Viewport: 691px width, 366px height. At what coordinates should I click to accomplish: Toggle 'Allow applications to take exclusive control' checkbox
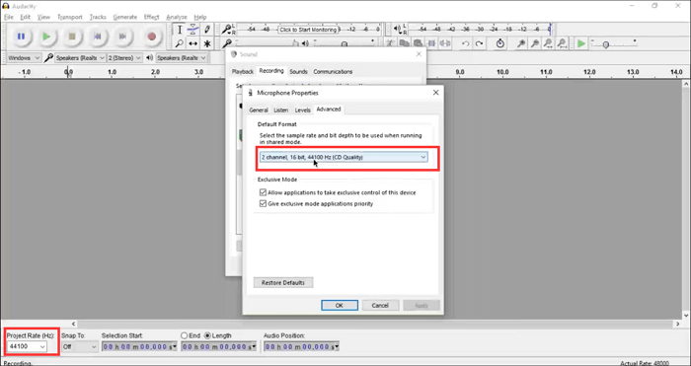click(x=264, y=192)
